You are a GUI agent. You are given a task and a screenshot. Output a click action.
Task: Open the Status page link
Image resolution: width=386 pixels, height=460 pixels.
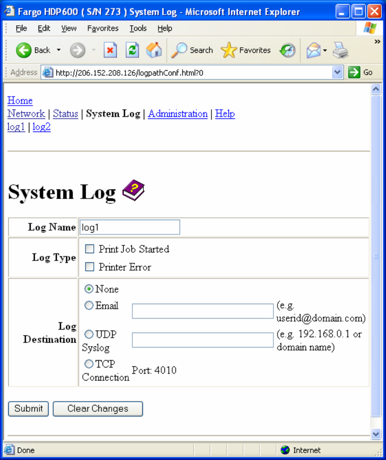click(x=65, y=114)
